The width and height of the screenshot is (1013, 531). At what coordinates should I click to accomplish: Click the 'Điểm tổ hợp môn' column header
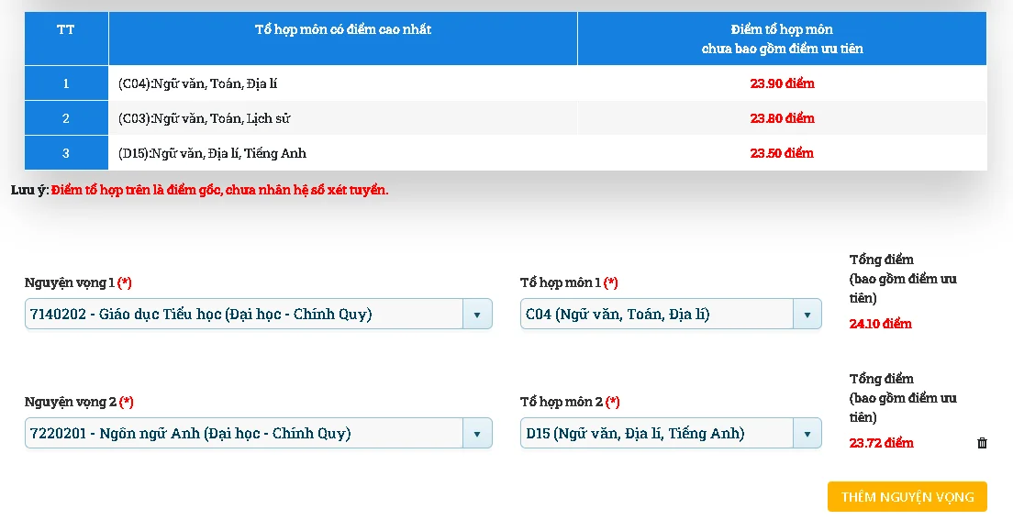[x=782, y=39]
